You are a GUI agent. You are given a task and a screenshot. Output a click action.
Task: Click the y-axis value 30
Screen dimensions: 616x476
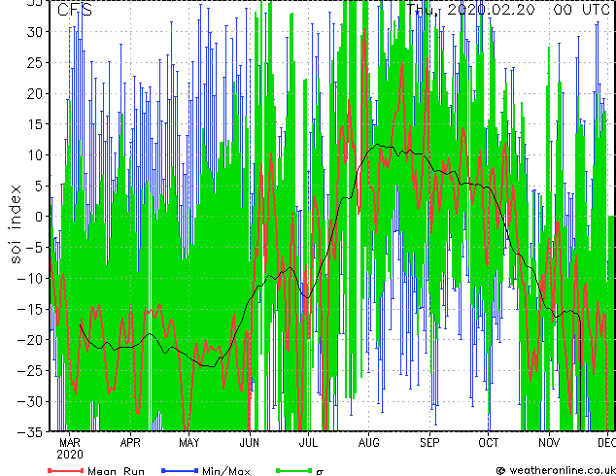tap(35, 32)
